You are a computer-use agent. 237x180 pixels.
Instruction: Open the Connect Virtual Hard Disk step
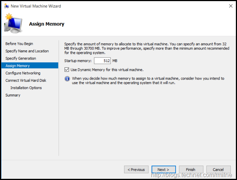coord(26,80)
